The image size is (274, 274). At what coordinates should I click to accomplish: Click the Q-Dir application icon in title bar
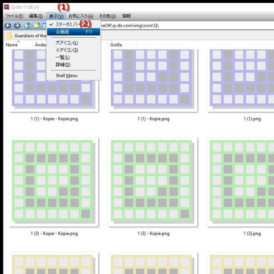coord(7,7)
